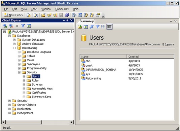Select the Schemas folder in tree
Viewport: 180px width, 131px height.
click(37, 85)
